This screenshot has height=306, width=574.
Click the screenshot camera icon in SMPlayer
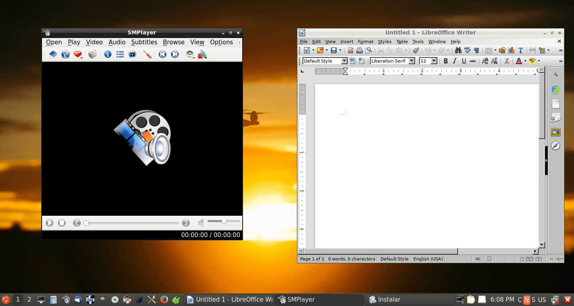click(x=93, y=55)
